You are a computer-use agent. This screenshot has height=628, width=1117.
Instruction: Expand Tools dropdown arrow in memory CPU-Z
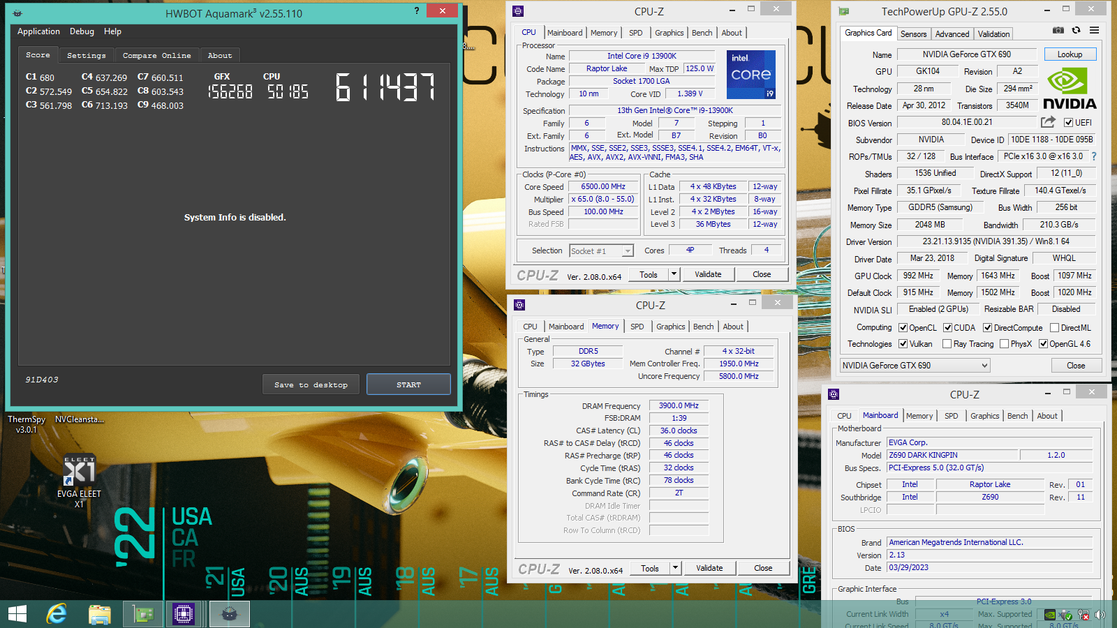675,568
